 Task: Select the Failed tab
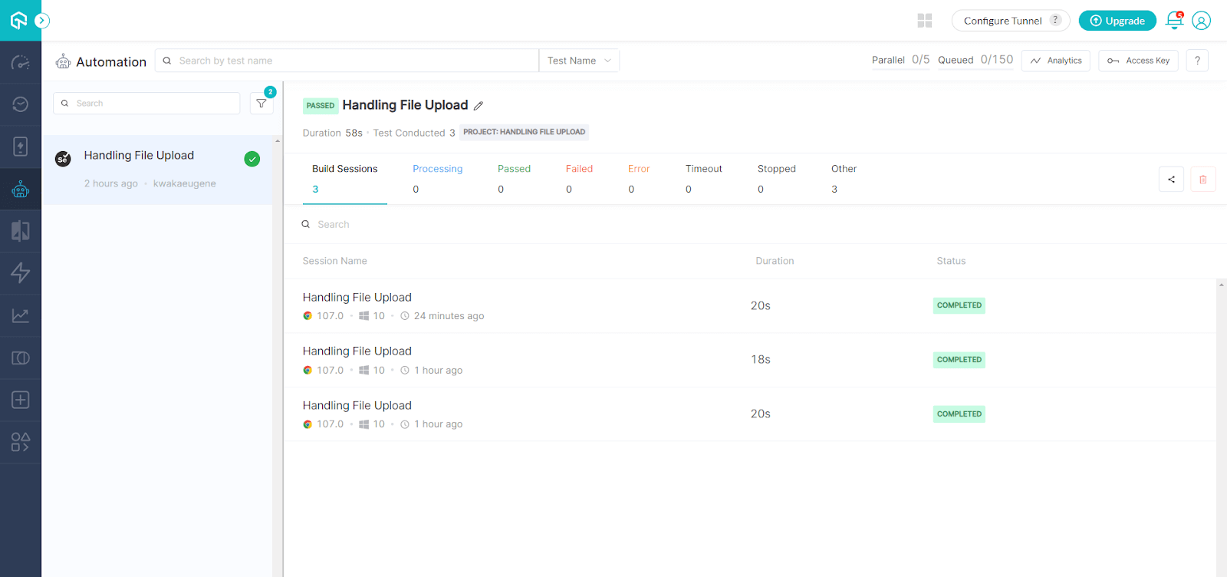[x=580, y=179]
